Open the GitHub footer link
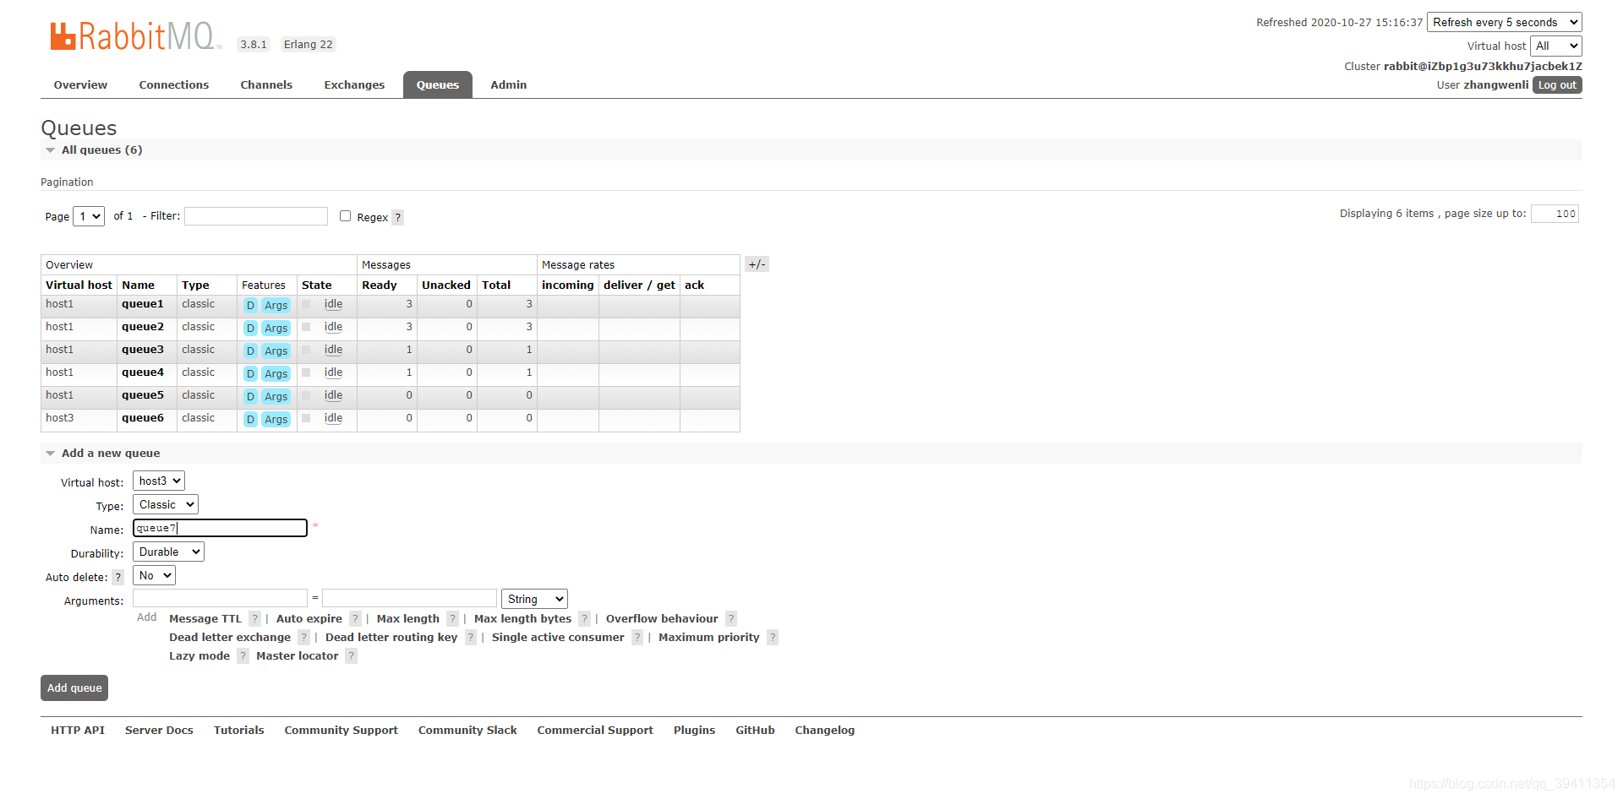Image resolution: width=1623 pixels, height=799 pixels. pos(755,731)
